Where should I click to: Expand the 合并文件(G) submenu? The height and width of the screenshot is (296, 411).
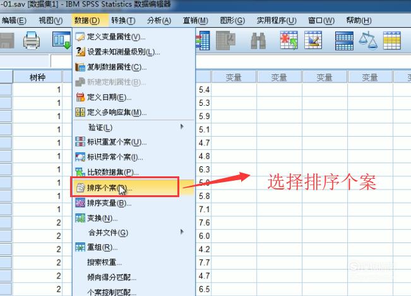[134, 232]
